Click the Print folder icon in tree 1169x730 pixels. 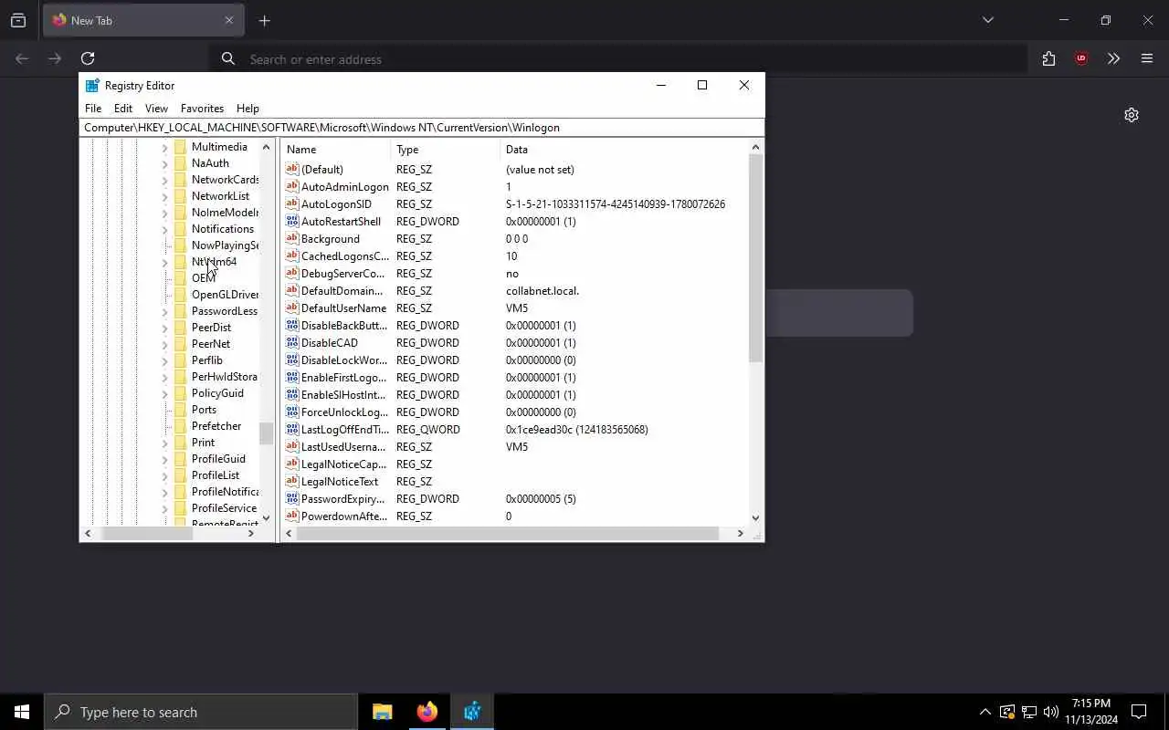tap(180, 443)
